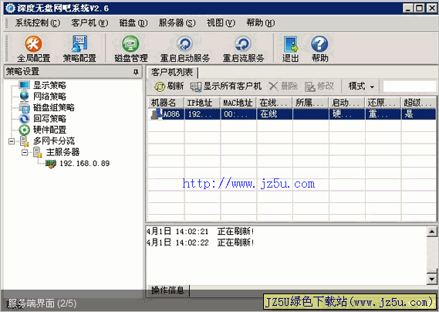Click the search input field beside 模式
This screenshot has width=439, height=312.
click(x=410, y=86)
